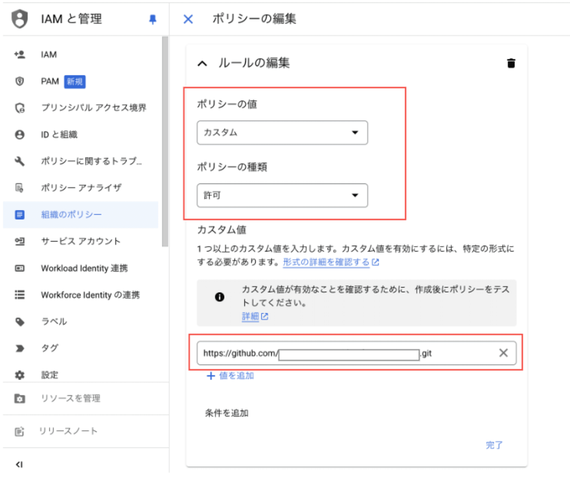Click the リソースを管理 folder icon
This screenshot has height=478, width=570.
click(x=20, y=398)
